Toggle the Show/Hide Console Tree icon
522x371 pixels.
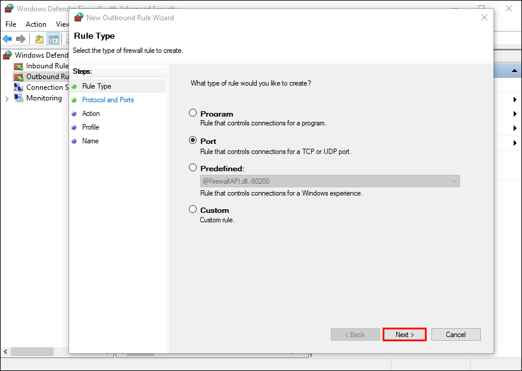coord(53,39)
